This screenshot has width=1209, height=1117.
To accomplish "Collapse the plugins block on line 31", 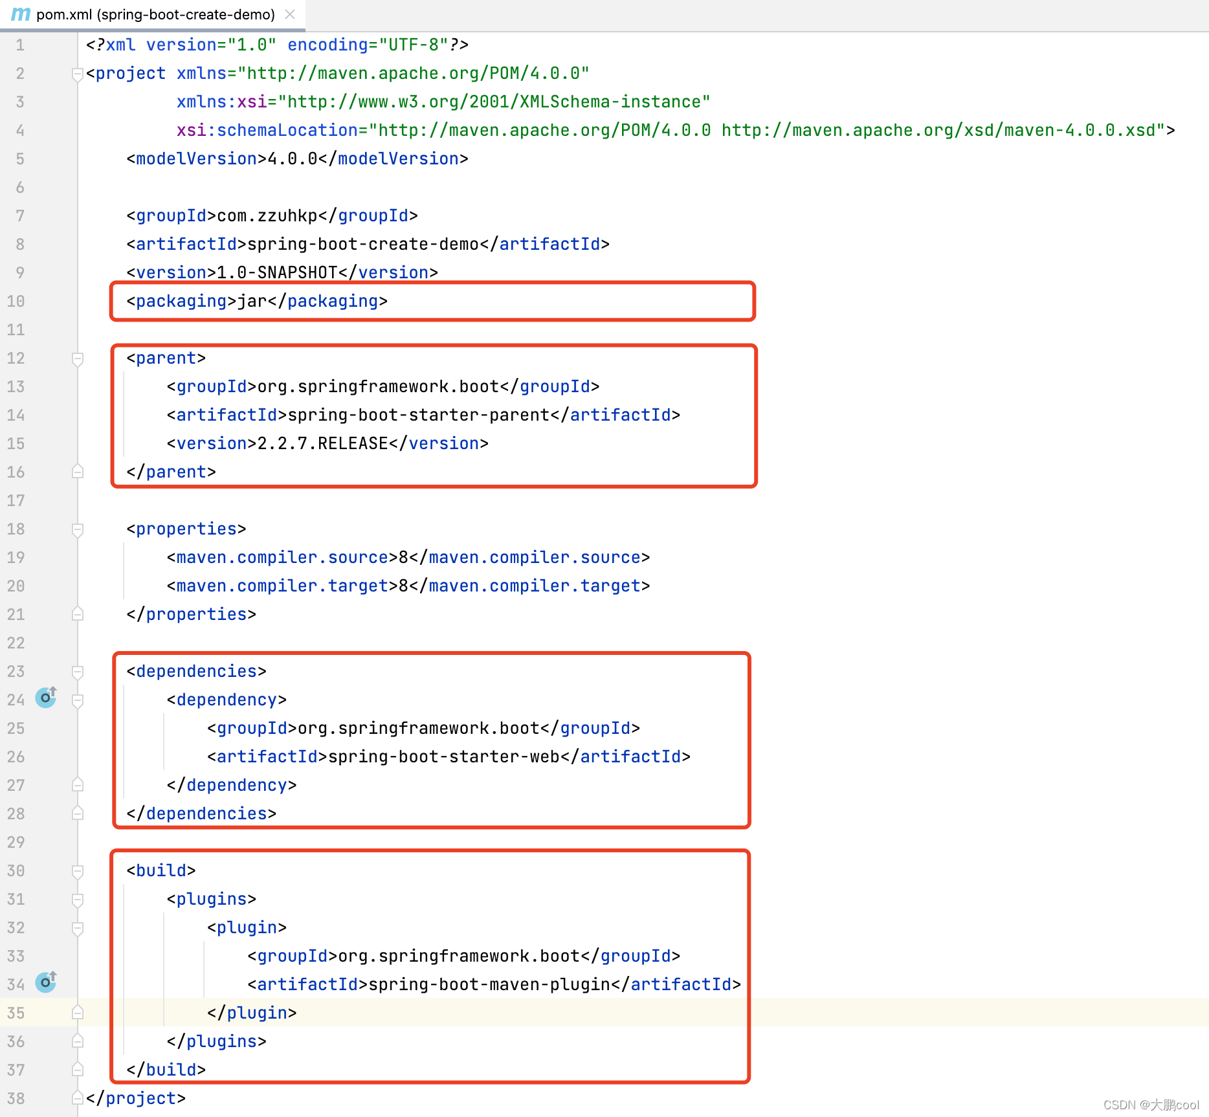I will [x=77, y=900].
